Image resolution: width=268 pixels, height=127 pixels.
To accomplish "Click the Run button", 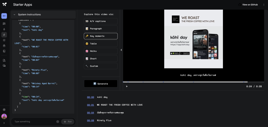I will 68,122.
